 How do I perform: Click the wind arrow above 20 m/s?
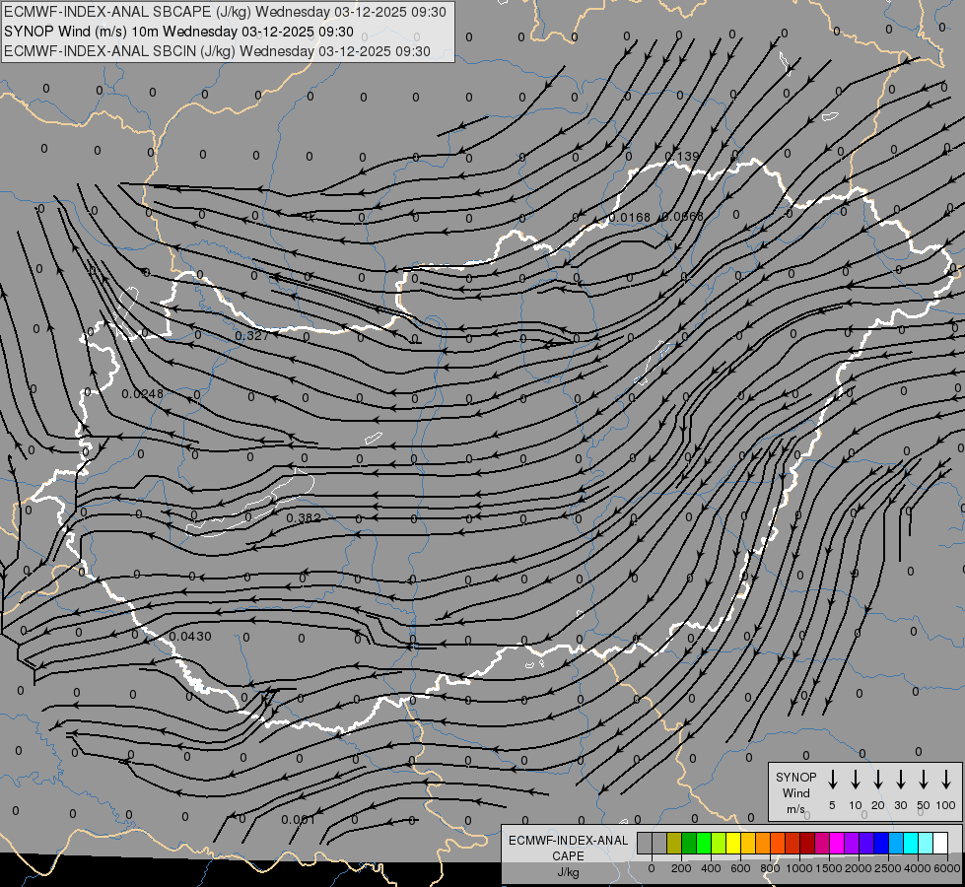point(877,780)
